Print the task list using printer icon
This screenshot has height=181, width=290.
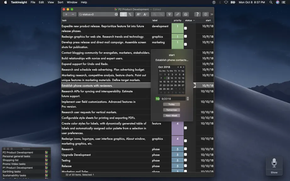[186, 14]
